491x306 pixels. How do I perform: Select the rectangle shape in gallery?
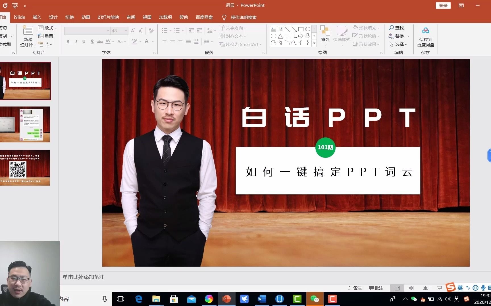(301, 29)
